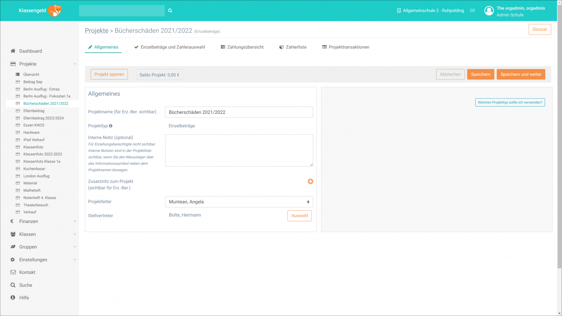562x316 pixels.
Task: Open the Projektleiter dropdown
Action: pos(239,202)
